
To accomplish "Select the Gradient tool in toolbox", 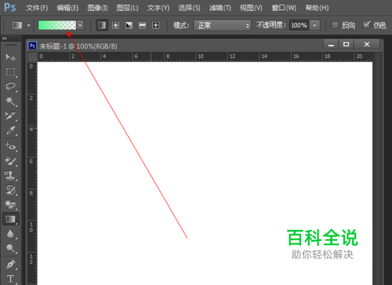I will tap(10, 219).
